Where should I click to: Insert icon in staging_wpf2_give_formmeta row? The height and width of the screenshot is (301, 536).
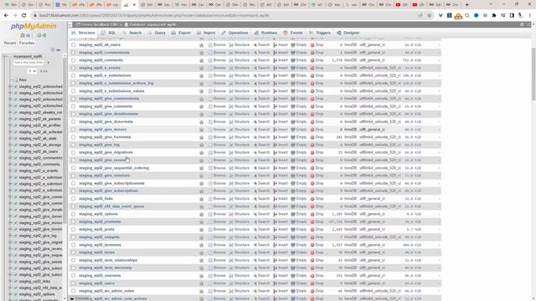coord(276,137)
